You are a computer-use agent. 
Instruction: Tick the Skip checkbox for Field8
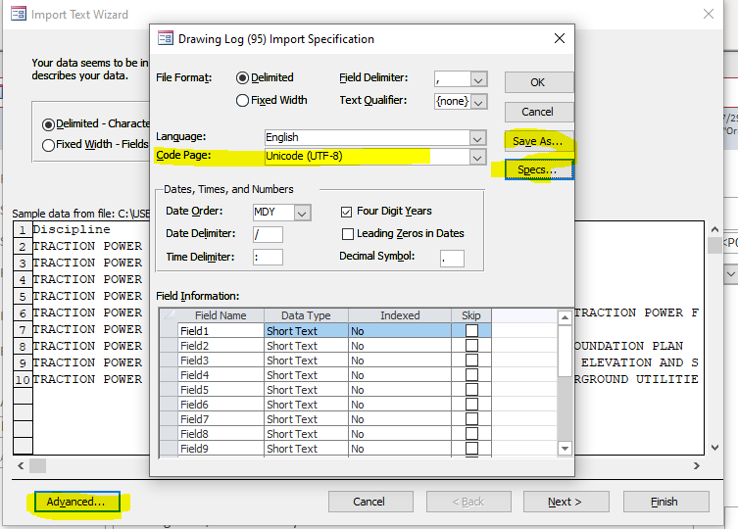tap(471, 433)
